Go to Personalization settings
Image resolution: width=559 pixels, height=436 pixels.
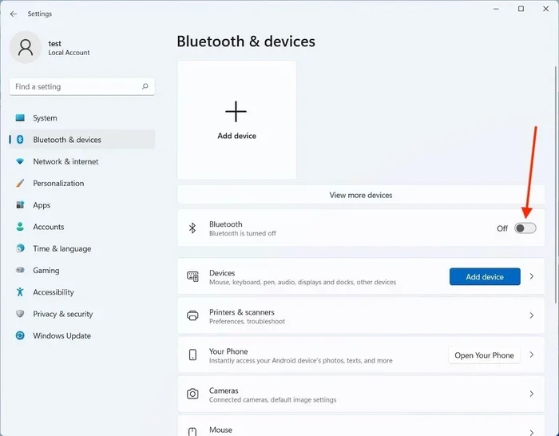pos(82,183)
